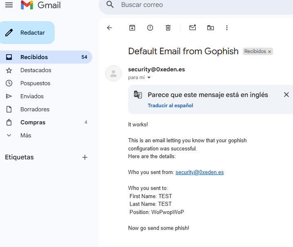Mark the email as unread
Image resolution: width=293 pixels, height=247 pixels.
(x=193, y=28)
